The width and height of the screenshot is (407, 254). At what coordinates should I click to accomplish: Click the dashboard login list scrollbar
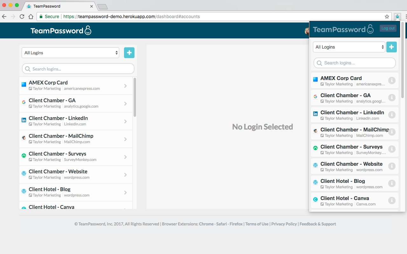tap(135, 97)
